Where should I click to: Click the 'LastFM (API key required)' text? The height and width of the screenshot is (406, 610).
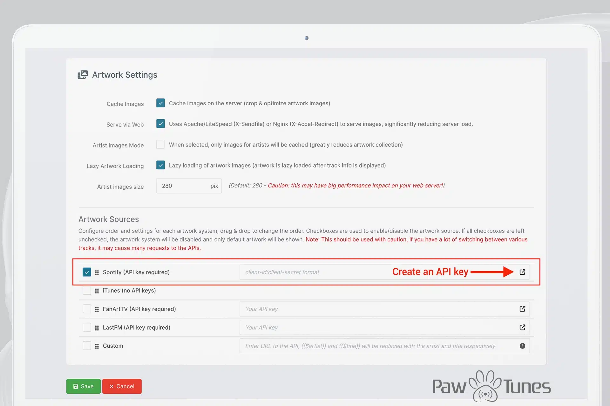click(137, 327)
